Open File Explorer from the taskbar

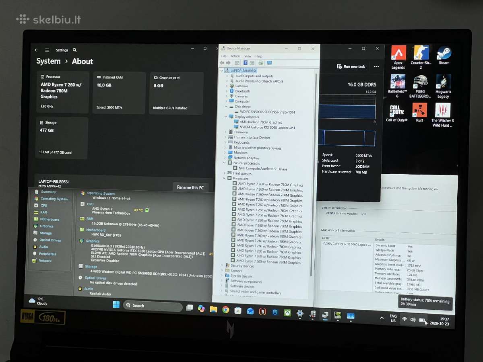click(213, 309)
